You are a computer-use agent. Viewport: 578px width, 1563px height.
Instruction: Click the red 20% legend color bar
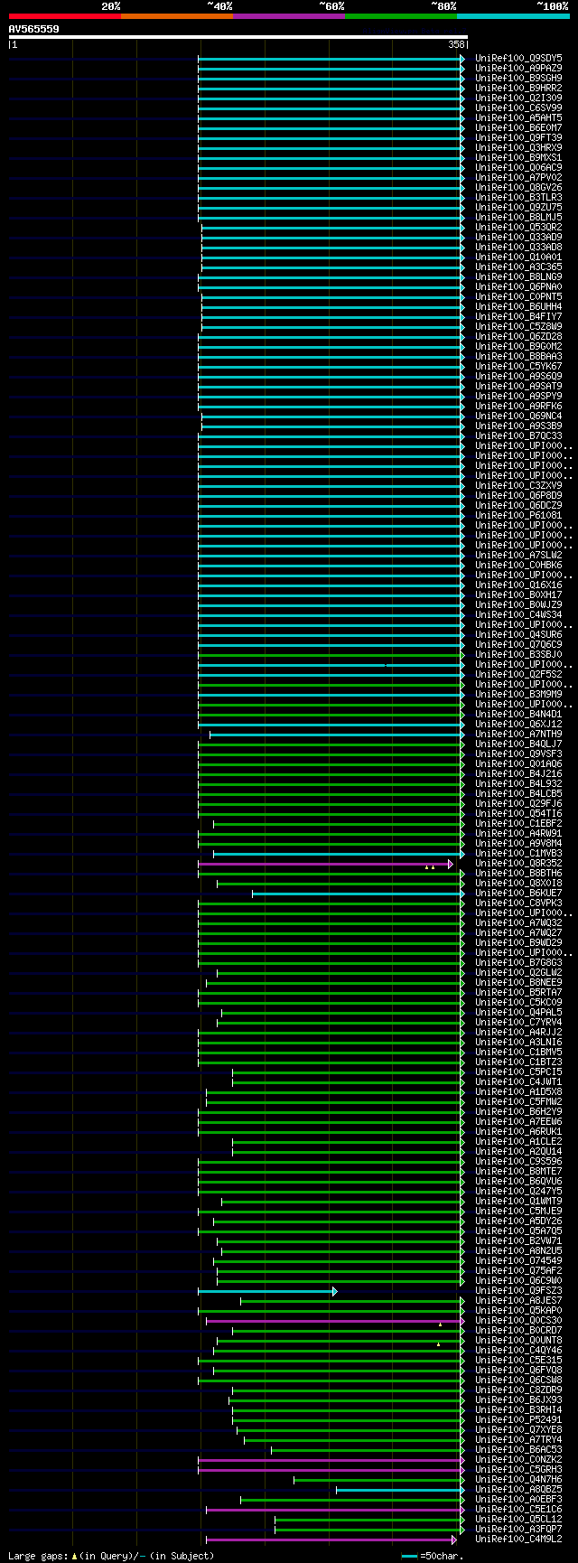65,16
